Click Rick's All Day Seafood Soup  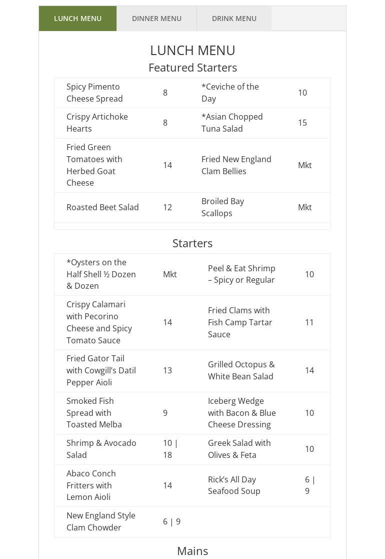tap(234, 485)
